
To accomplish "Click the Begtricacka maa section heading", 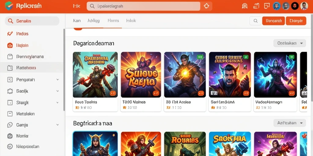I will coord(92,123).
